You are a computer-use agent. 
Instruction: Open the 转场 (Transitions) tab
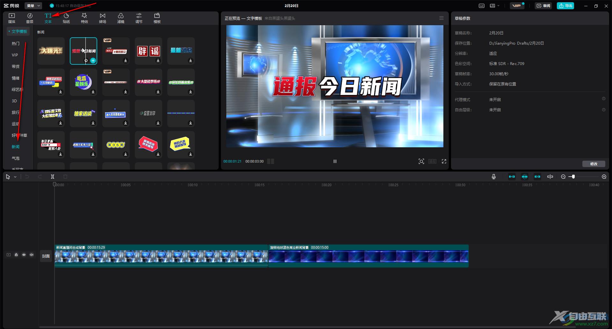pyautogui.click(x=103, y=18)
